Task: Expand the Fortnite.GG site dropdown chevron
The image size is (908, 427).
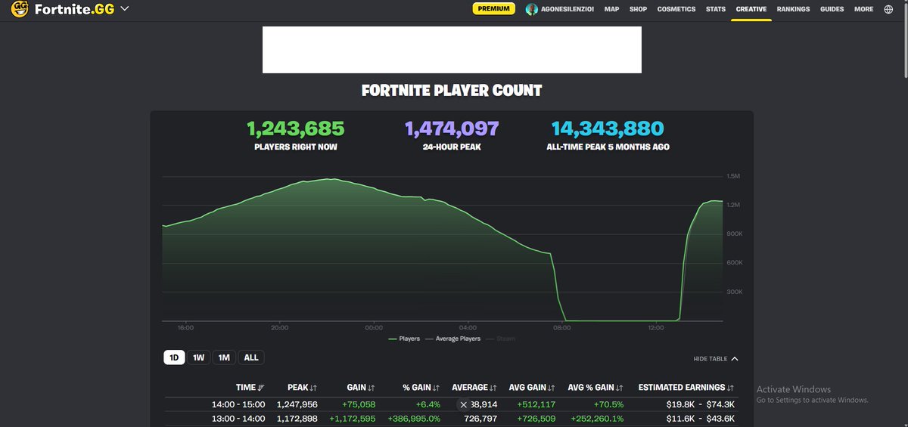Action: tap(125, 9)
